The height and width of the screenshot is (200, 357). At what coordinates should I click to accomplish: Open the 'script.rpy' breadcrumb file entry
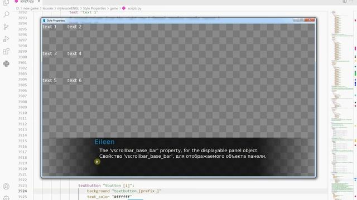point(134,8)
